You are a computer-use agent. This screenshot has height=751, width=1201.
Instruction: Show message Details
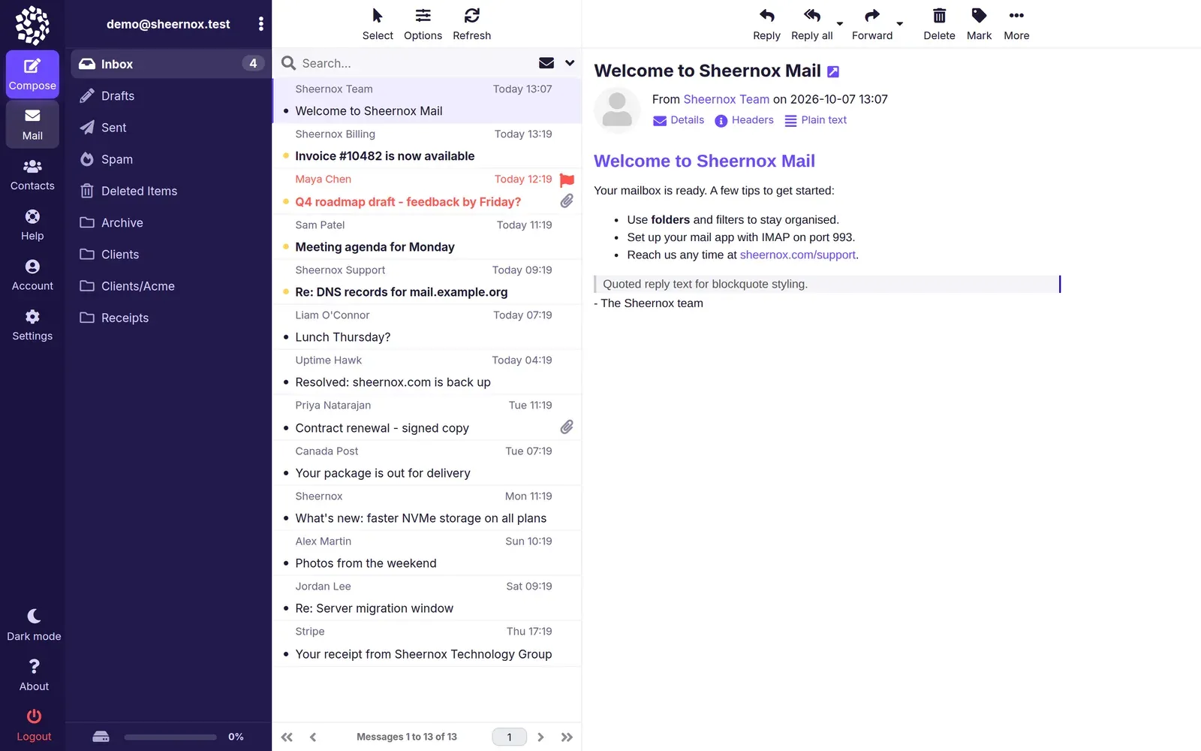(679, 120)
